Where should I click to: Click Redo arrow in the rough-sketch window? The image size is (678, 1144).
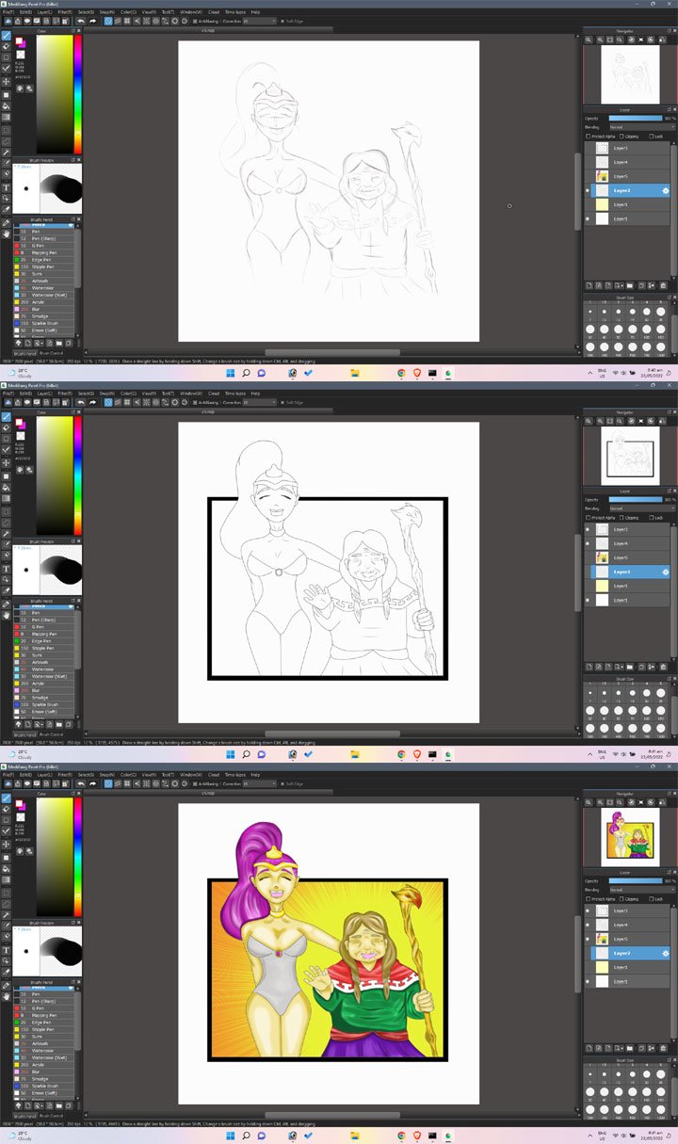click(x=92, y=21)
